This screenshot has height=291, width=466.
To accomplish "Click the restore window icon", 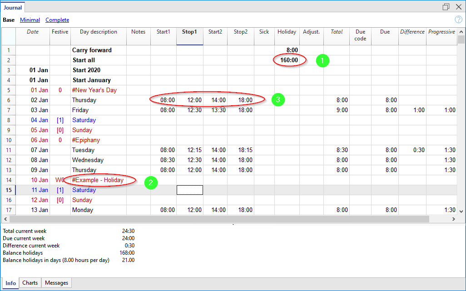I will click(446, 7).
